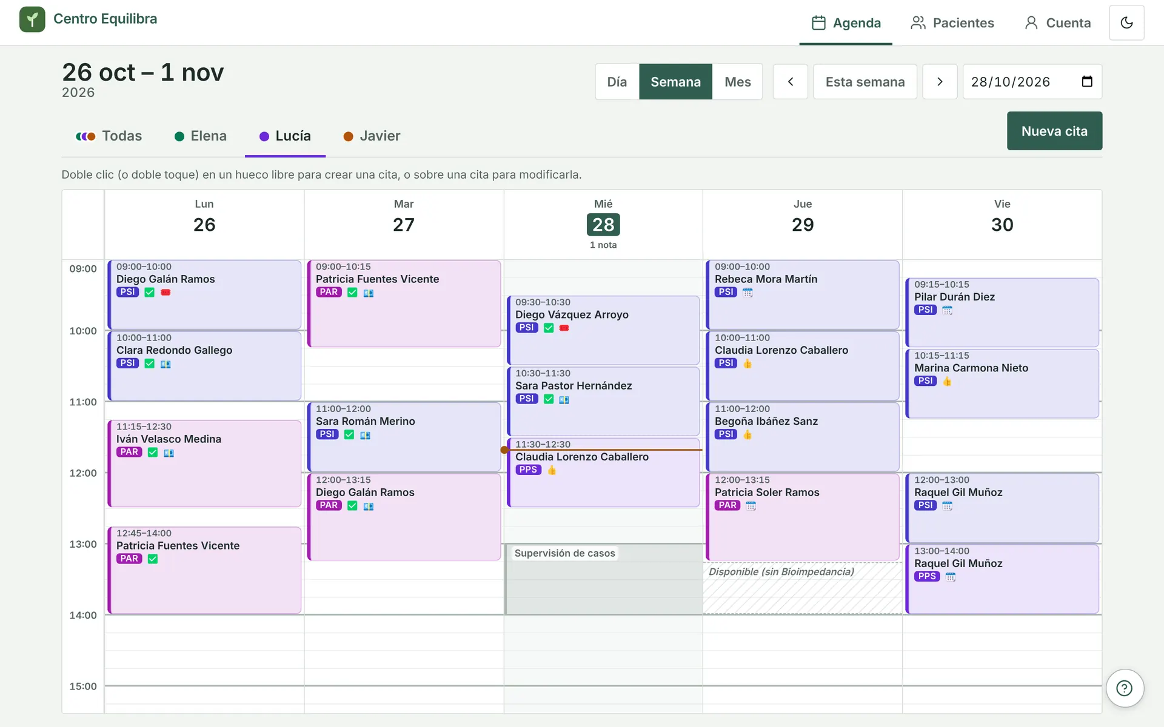Switch to Día view
Screen dimensions: 1164x727
click(617, 82)
